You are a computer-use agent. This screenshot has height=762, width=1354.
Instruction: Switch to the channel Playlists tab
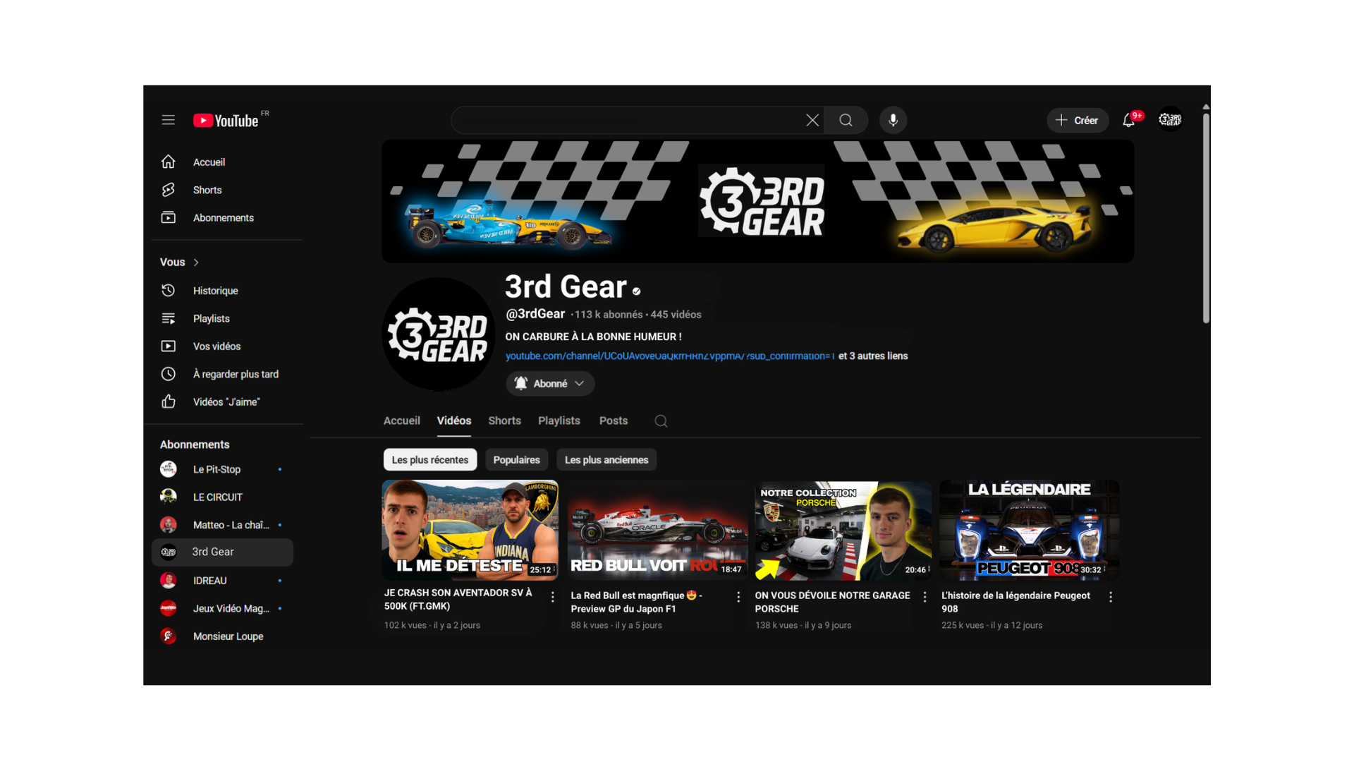pos(559,421)
